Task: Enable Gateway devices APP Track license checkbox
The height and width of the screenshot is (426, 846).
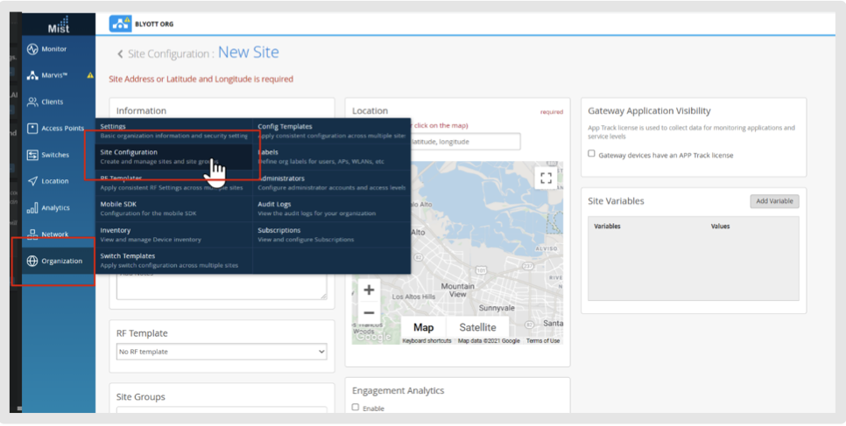Action: click(591, 154)
